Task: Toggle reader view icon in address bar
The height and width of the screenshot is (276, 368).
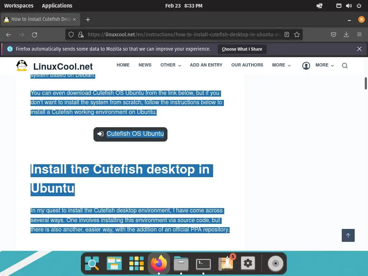Action: pyautogui.click(x=286, y=35)
